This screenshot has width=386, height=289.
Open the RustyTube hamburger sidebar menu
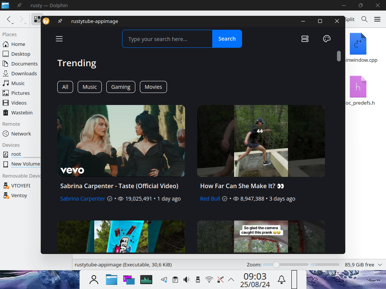(59, 39)
